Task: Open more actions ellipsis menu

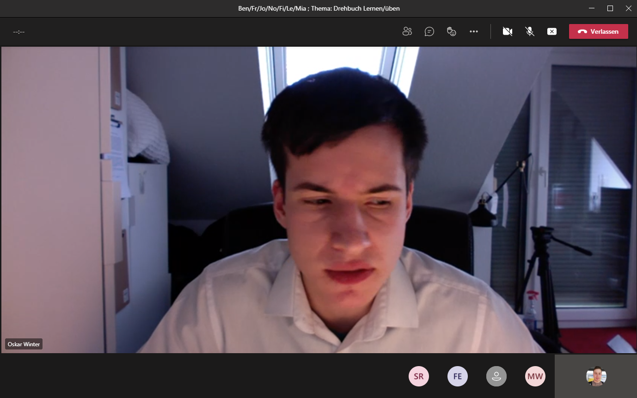Action: (x=474, y=31)
